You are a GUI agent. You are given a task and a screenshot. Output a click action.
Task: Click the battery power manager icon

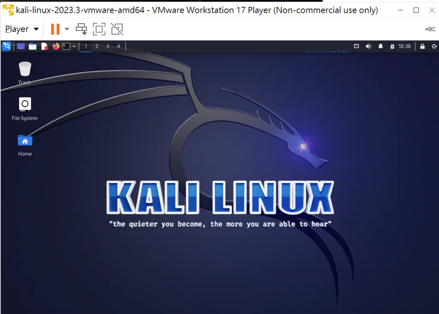[x=392, y=46]
